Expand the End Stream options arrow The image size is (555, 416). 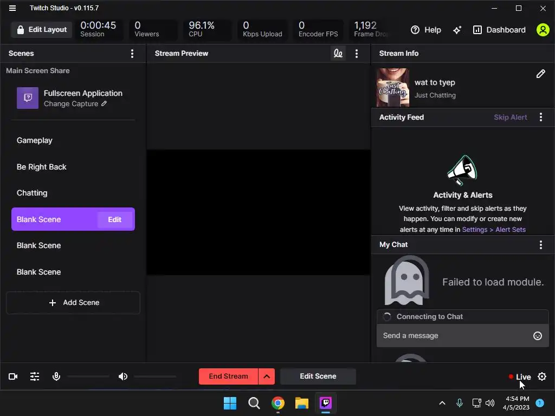tap(267, 376)
